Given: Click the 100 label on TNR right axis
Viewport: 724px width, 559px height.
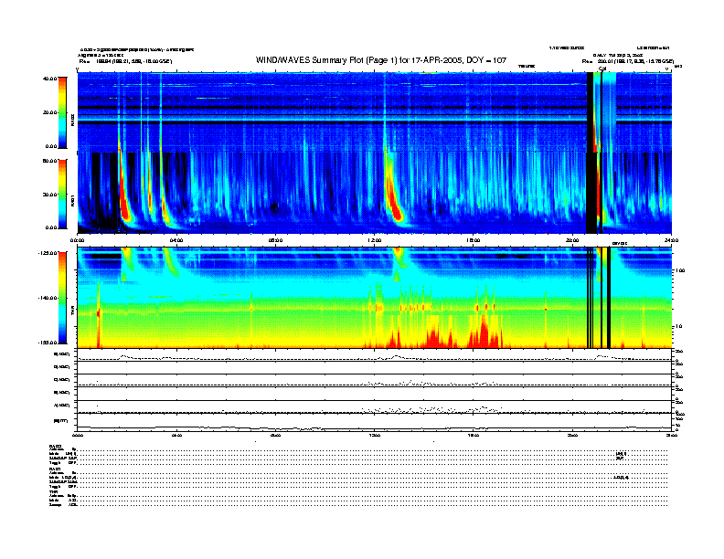Looking at the screenshot, I should [680, 270].
